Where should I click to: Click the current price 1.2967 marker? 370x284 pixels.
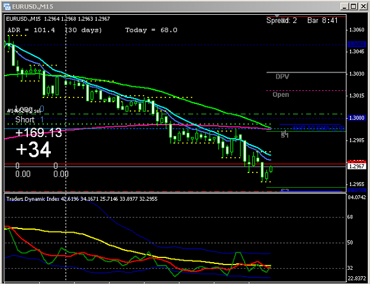[357, 167]
